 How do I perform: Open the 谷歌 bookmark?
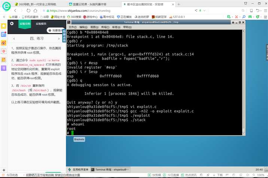point(45,17)
